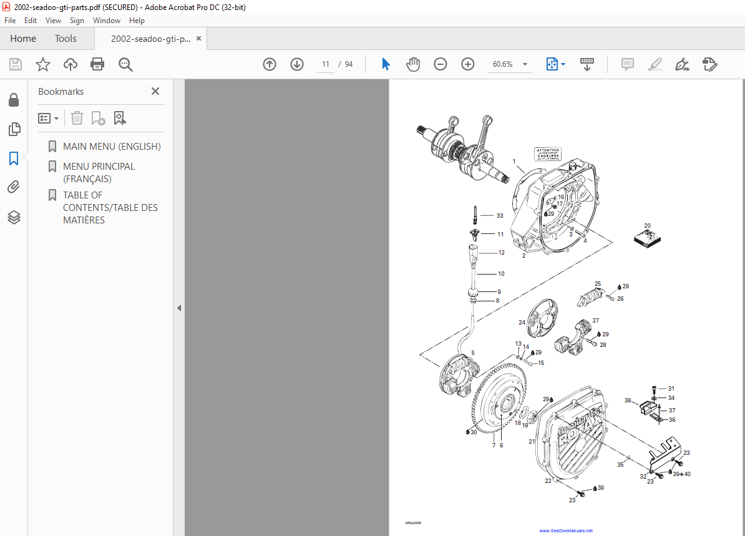Zoom out with the minus button
This screenshot has height=536, width=745.
click(x=441, y=64)
